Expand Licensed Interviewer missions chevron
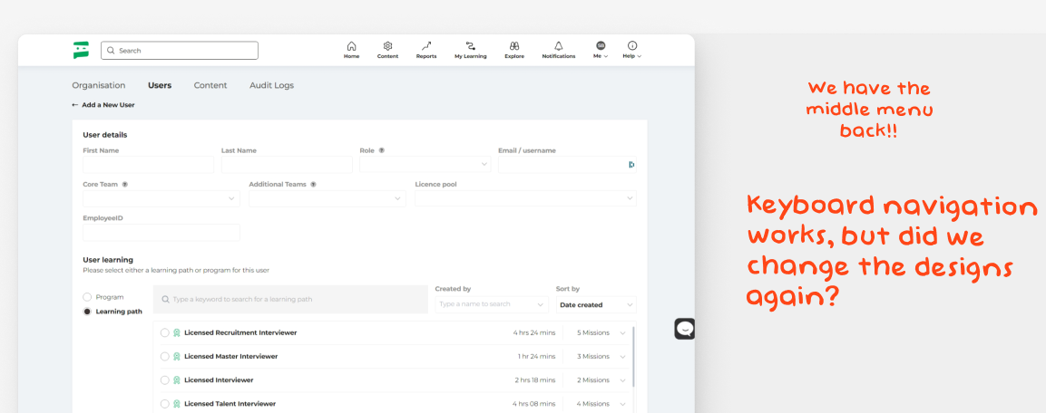This screenshot has width=1046, height=413. click(622, 380)
